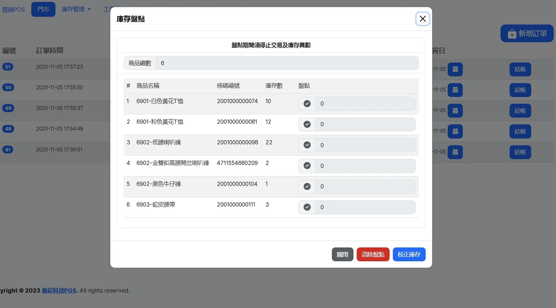Click check icon for 6903-蛇皮腰帶 row
The width and height of the screenshot is (556, 308).
click(x=307, y=207)
